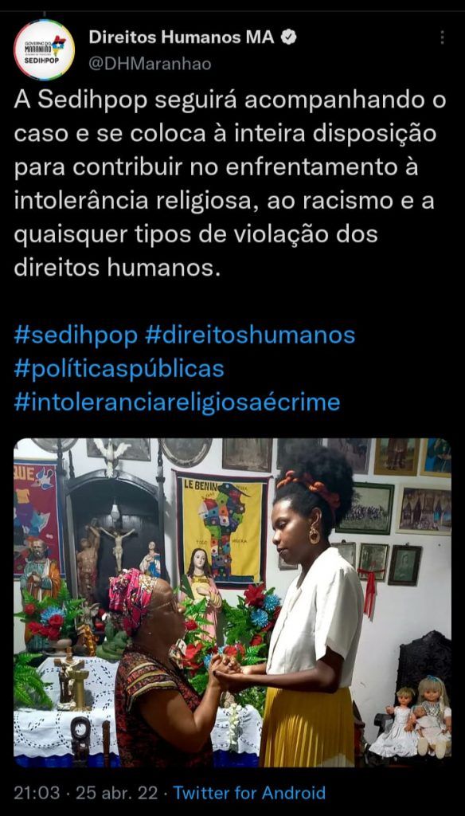The height and width of the screenshot is (816, 465).
Task: Open the #direitoshumanos hashtag
Action: (x=250, y=335)
